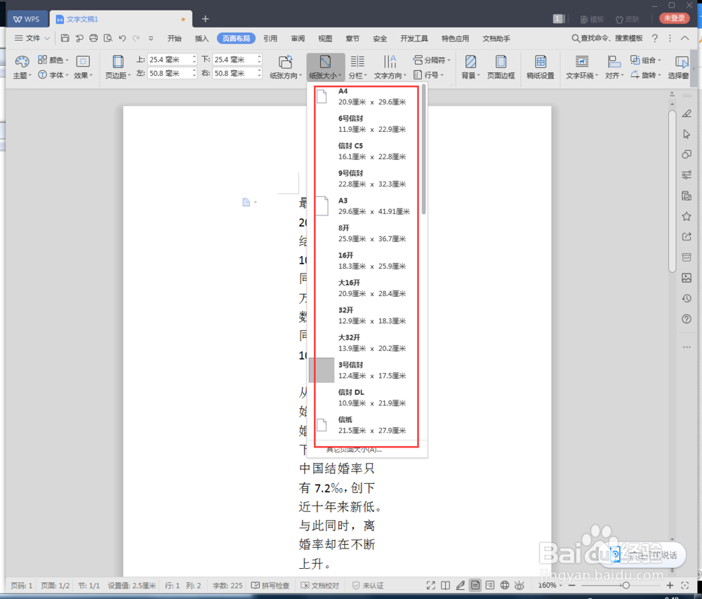
Task: Toggle eye-protection mode in status bar
Action: pos(519,584)
